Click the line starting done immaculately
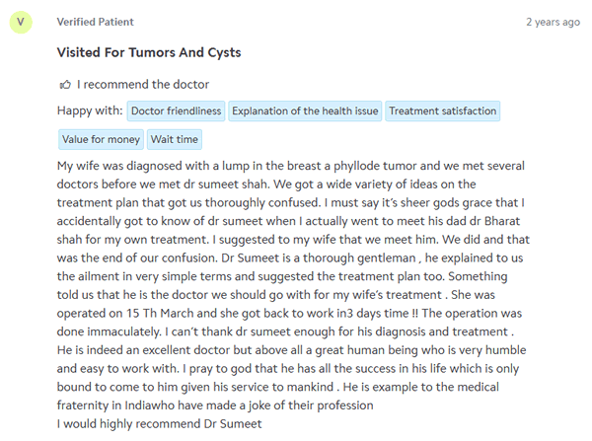 tap(285, 331)
